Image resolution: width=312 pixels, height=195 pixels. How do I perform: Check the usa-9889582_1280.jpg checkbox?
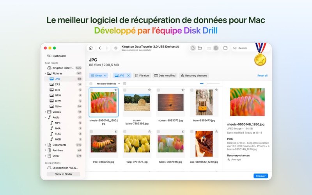click(192, 131)
